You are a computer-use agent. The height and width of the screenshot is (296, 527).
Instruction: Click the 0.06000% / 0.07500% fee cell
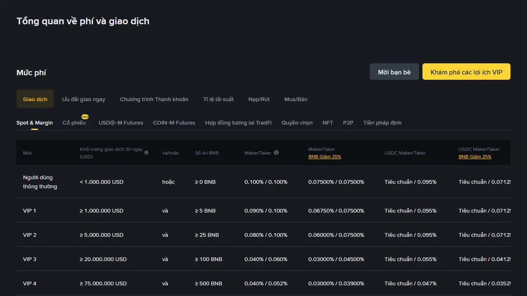[x=336, y=235]
